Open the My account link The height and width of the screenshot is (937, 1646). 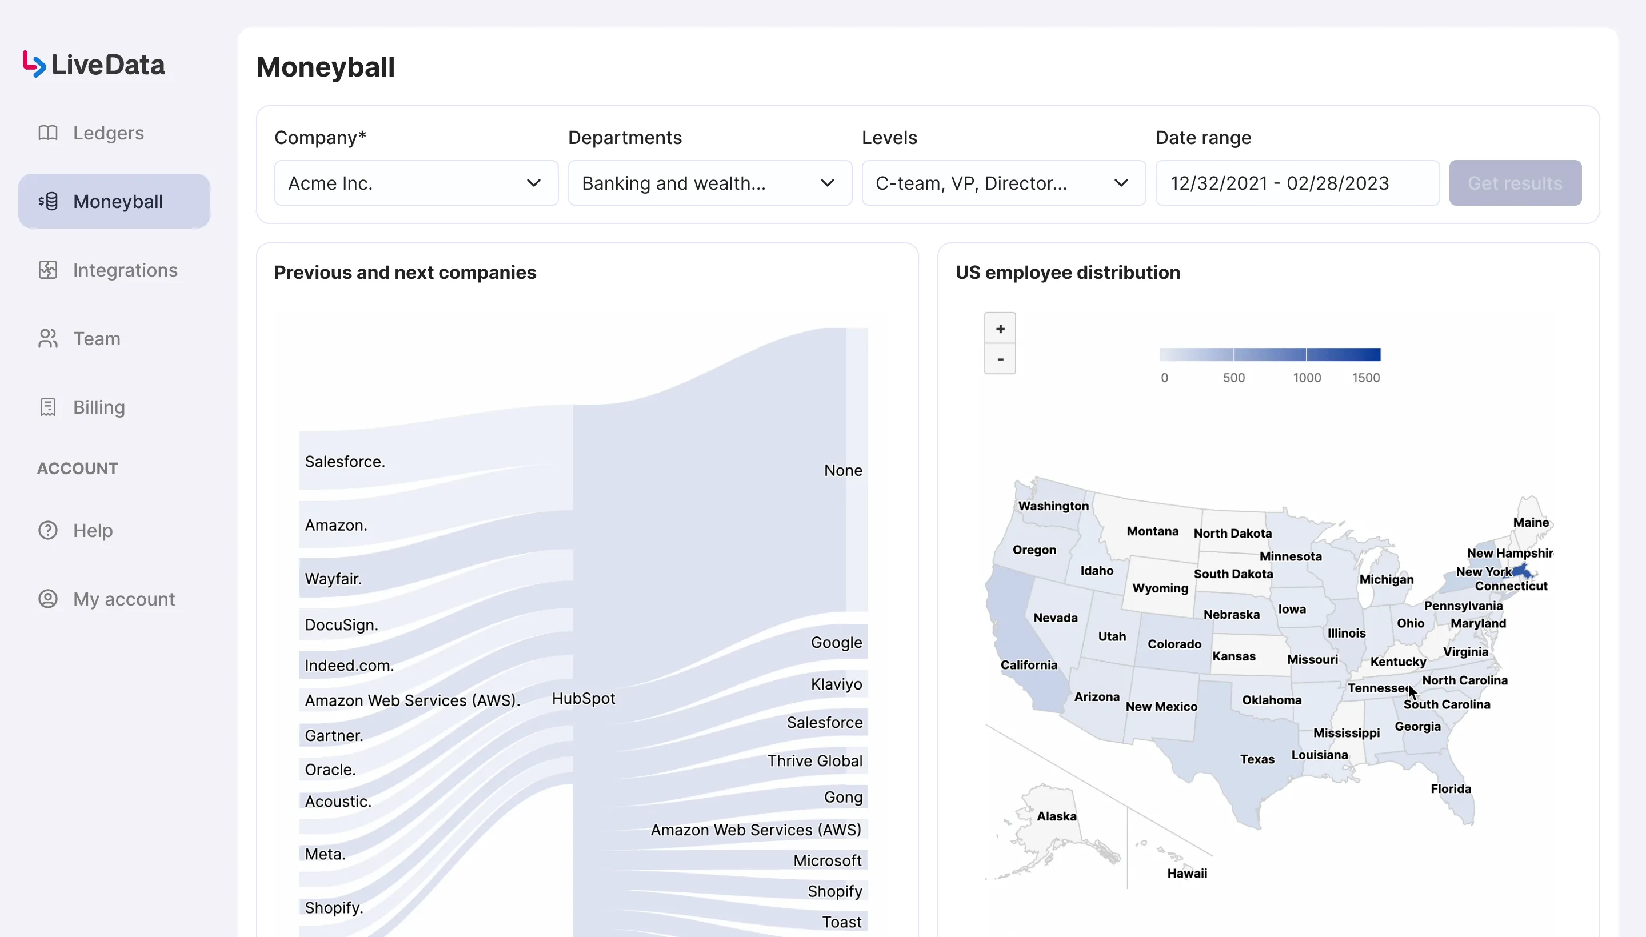coord(123,599)
